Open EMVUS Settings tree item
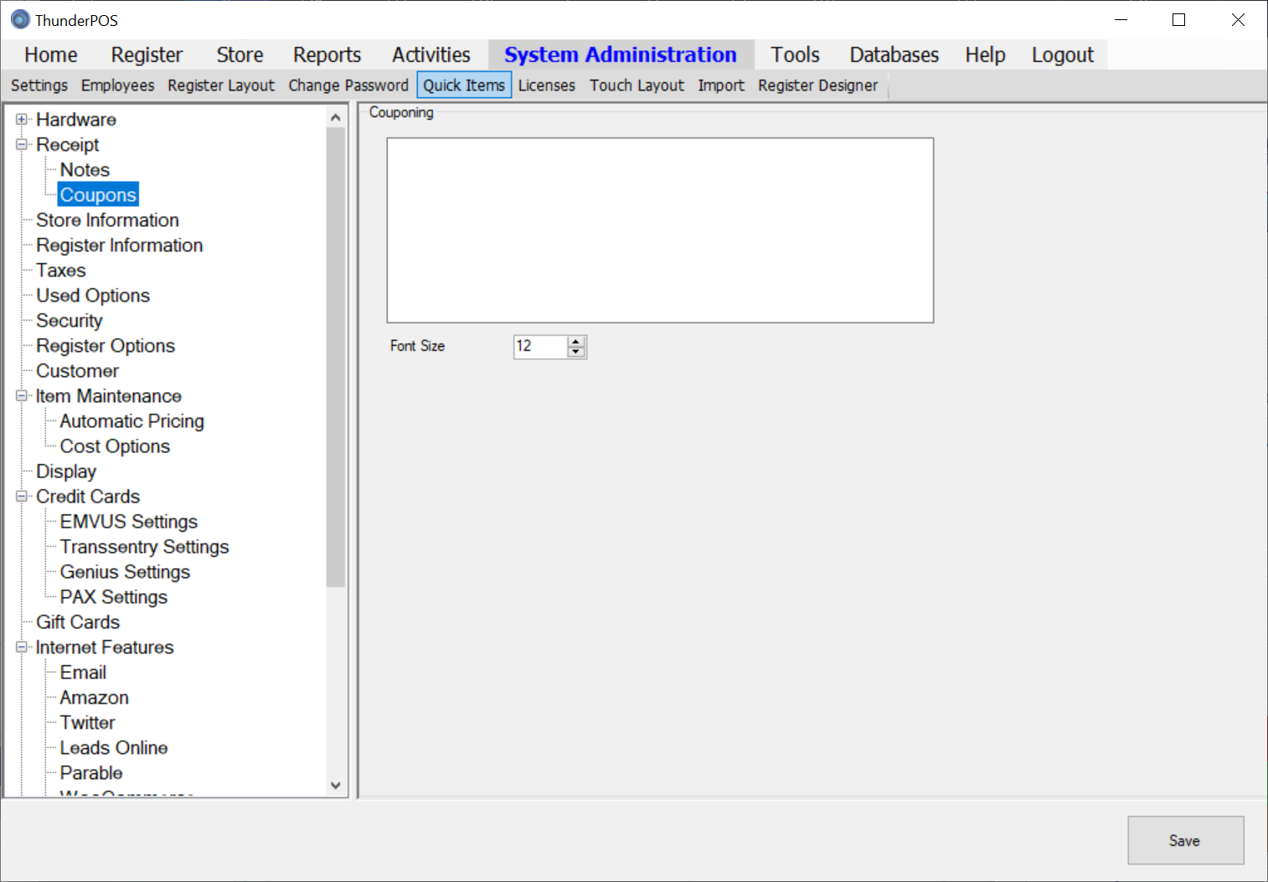Screen dimensions: 1268x882 [128, 522]
